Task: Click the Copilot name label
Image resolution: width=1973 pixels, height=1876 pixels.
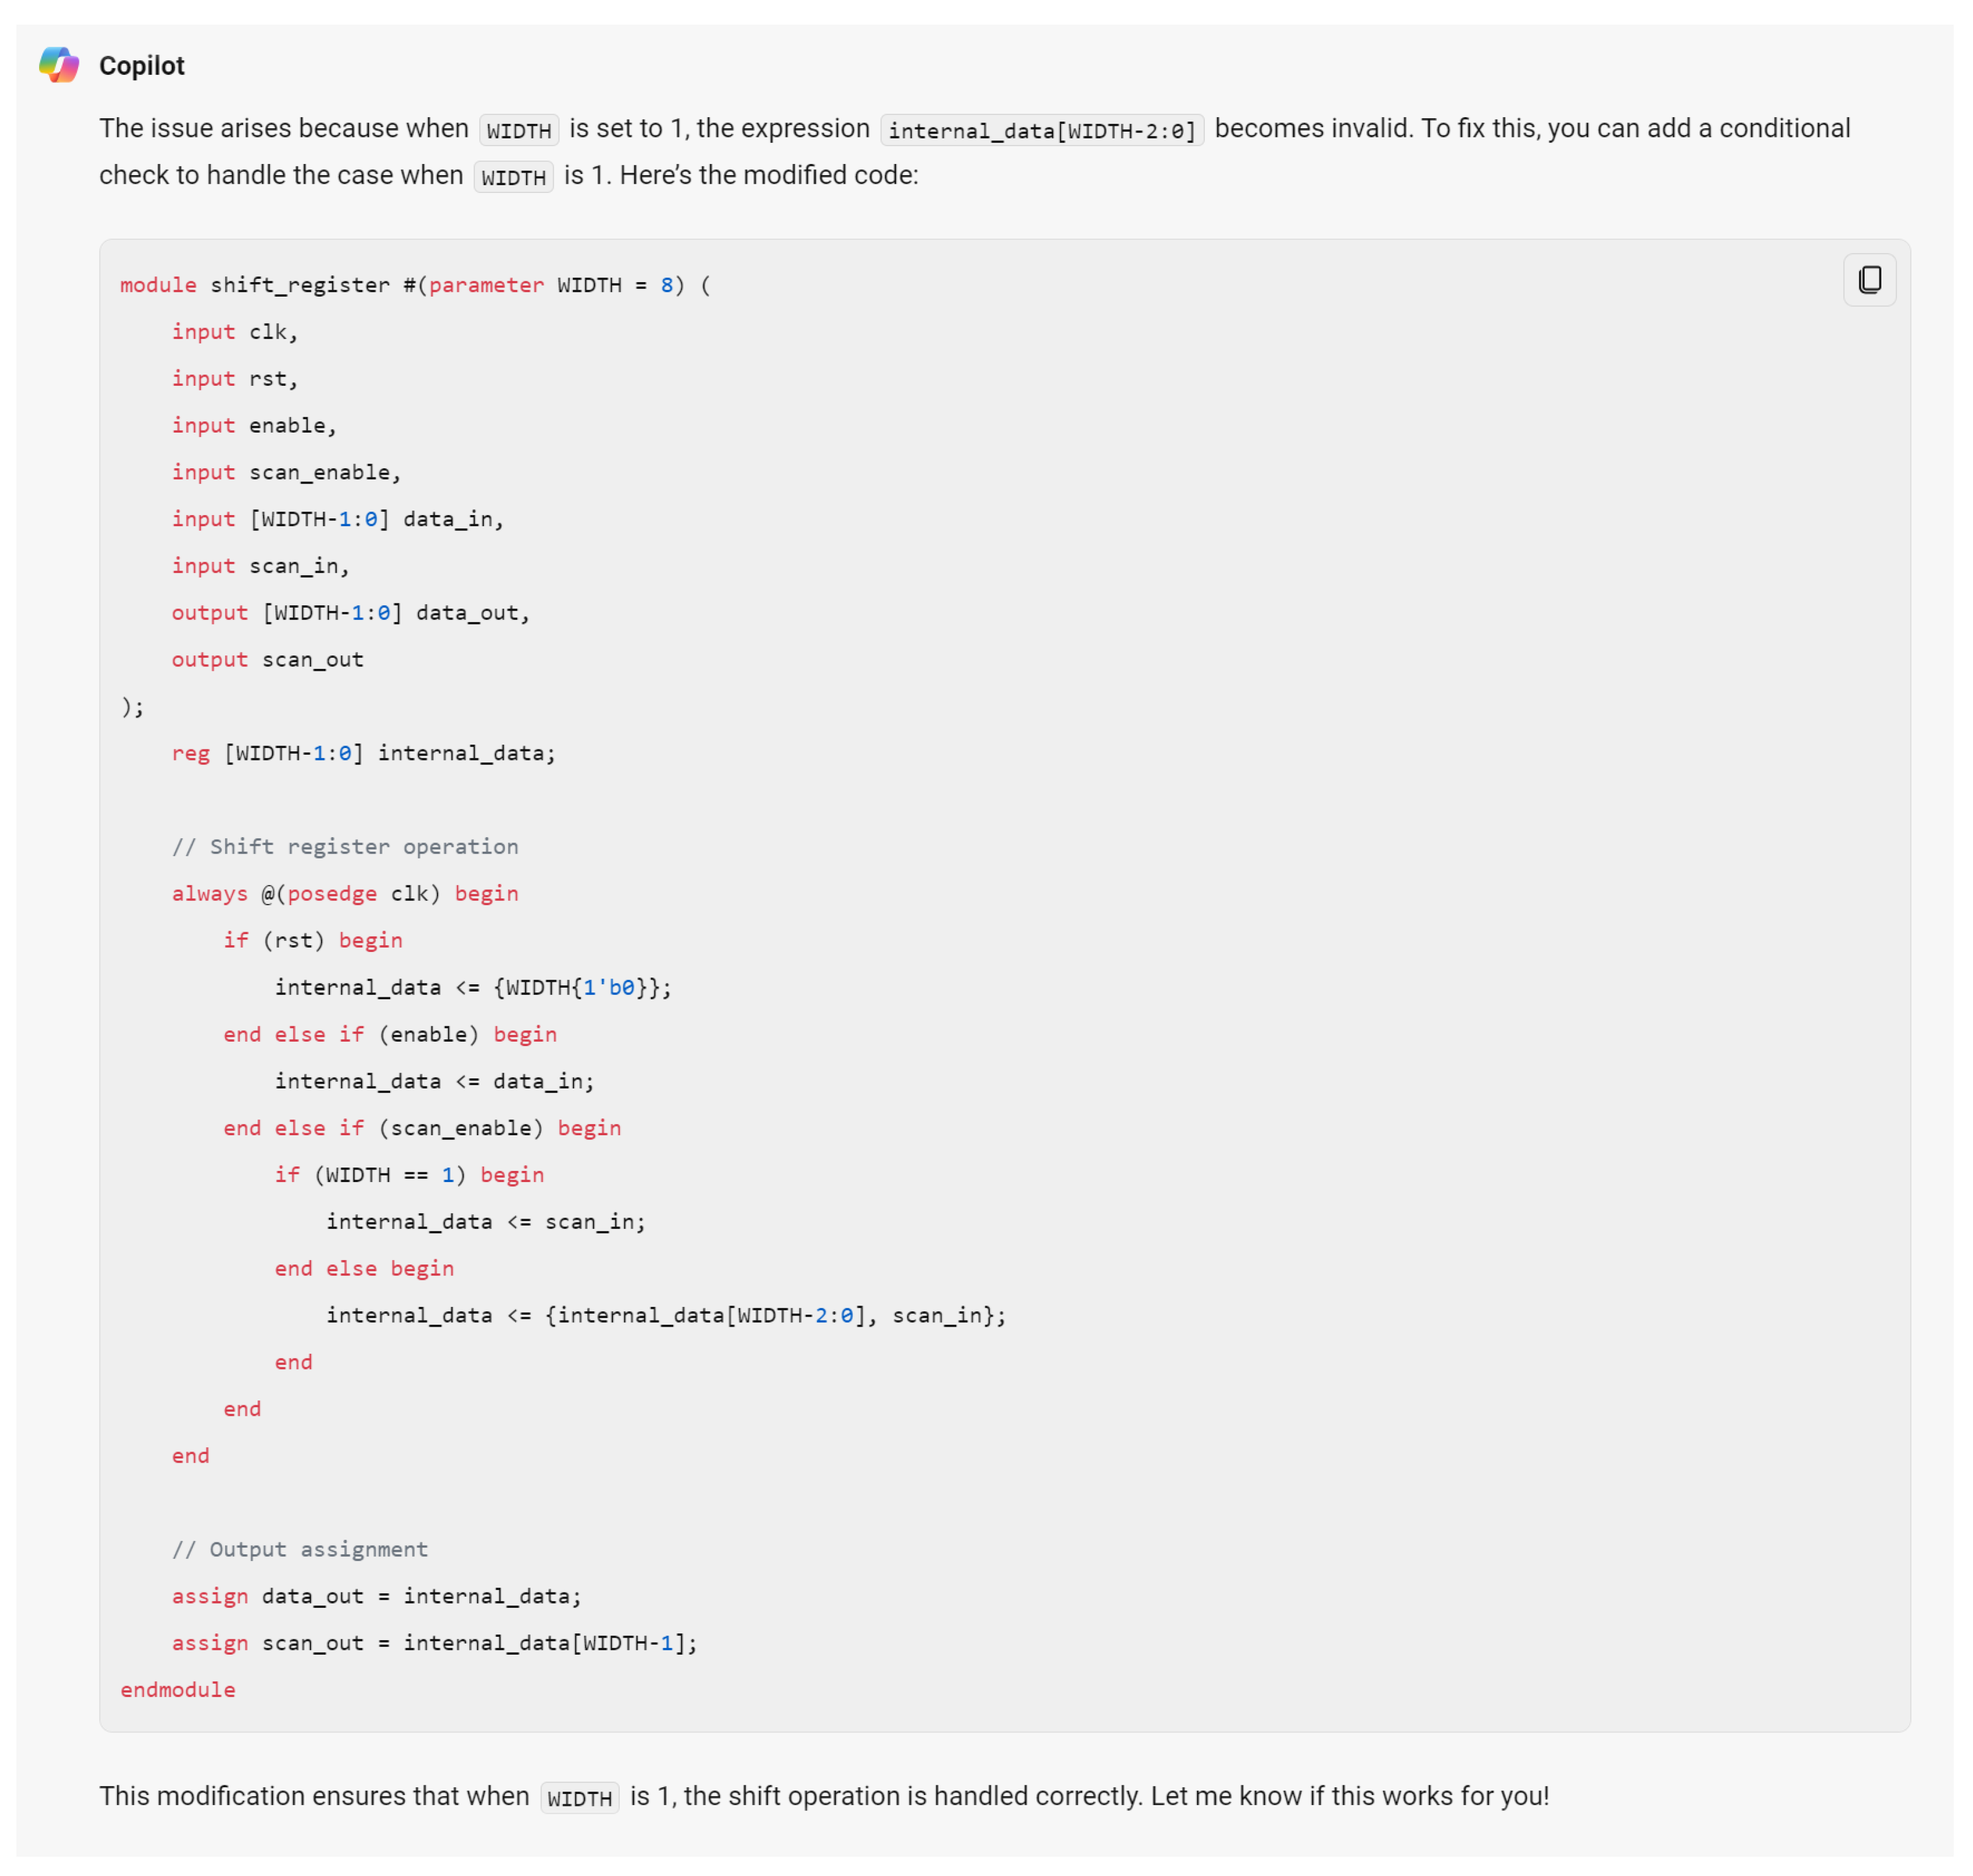Action: click(141, 66)
